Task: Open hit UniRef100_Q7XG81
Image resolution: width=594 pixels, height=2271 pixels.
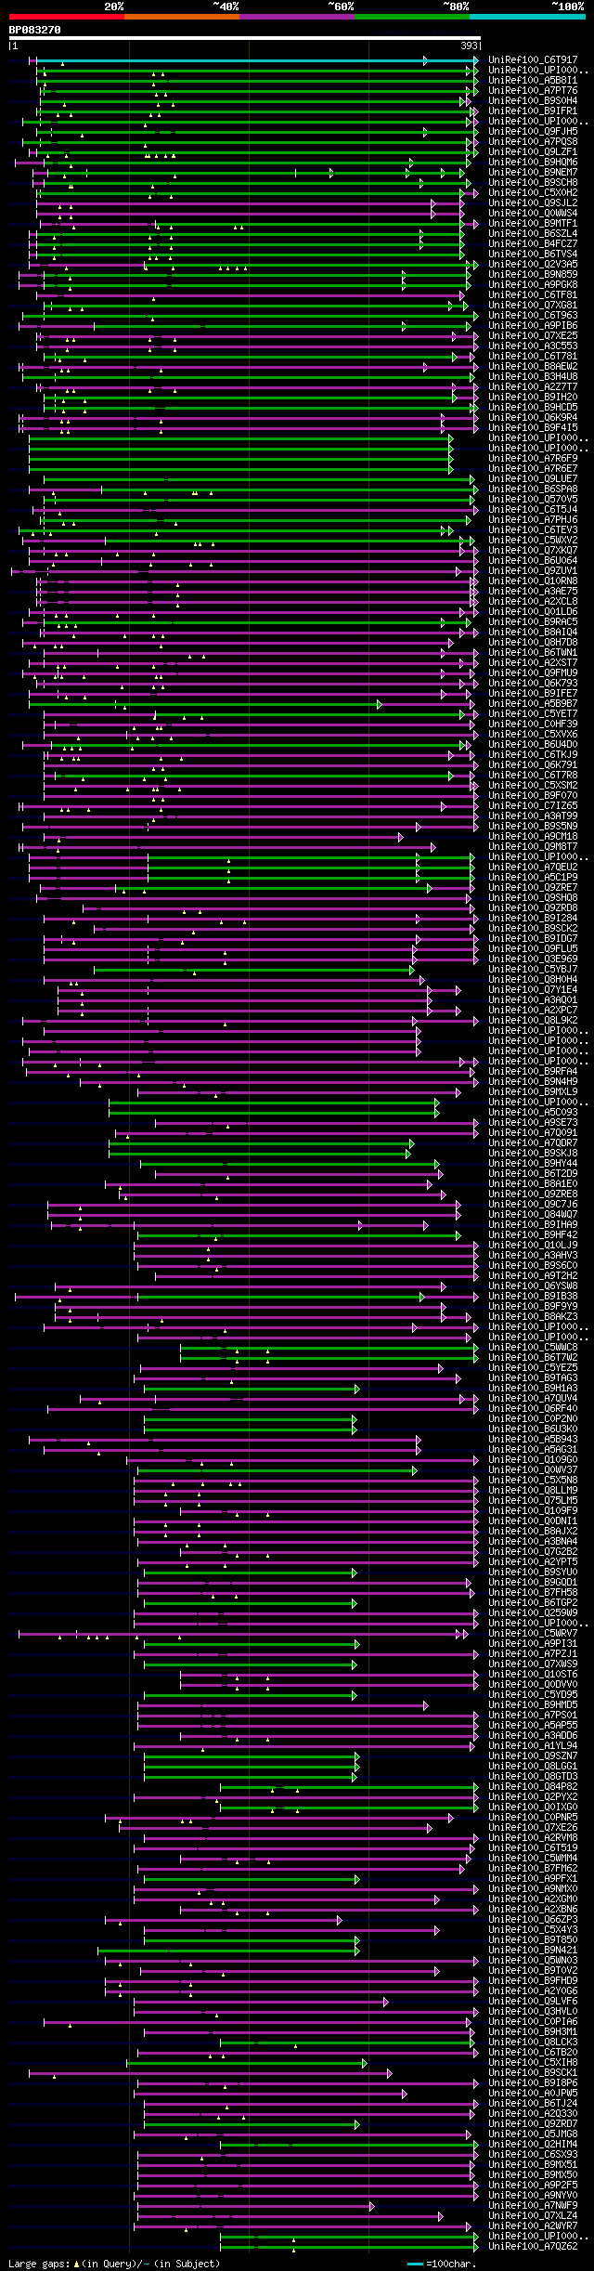Action: [x=534, y=306]
